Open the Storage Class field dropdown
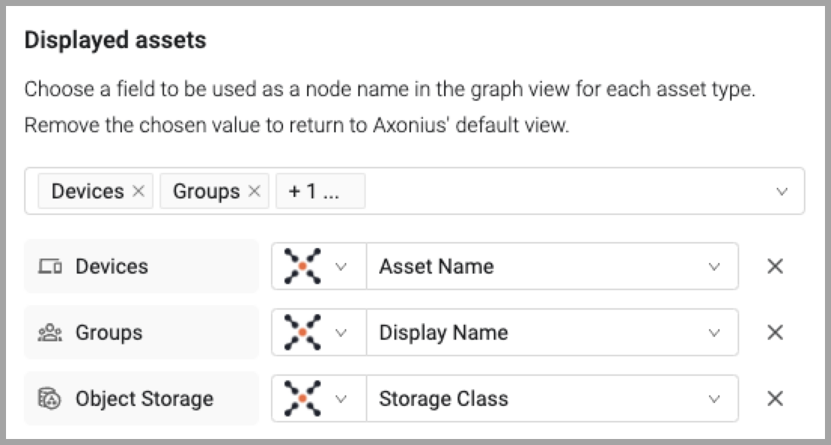Viewport: 831px width, 445px height. coord(714,399)
